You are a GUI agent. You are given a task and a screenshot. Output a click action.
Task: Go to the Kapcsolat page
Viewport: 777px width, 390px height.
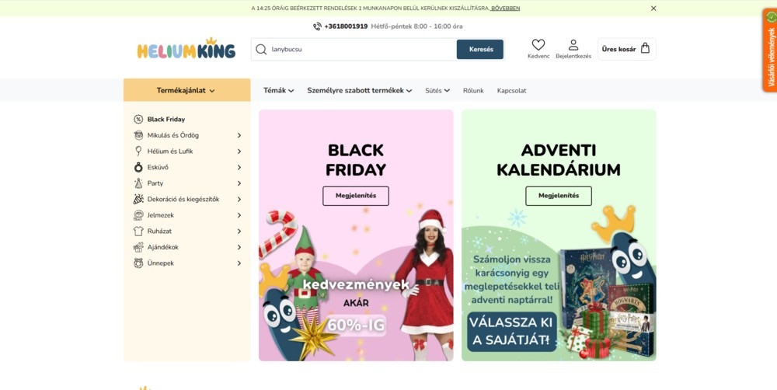pos(512,91)
